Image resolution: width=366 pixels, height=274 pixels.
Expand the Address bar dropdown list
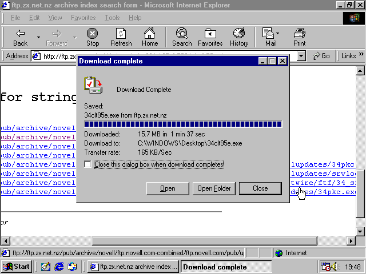(301, 56)
